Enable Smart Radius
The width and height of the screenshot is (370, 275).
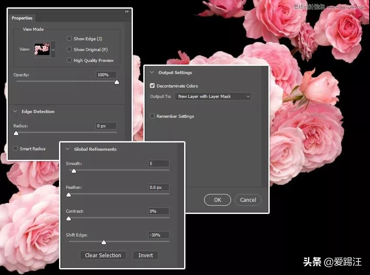16,149
